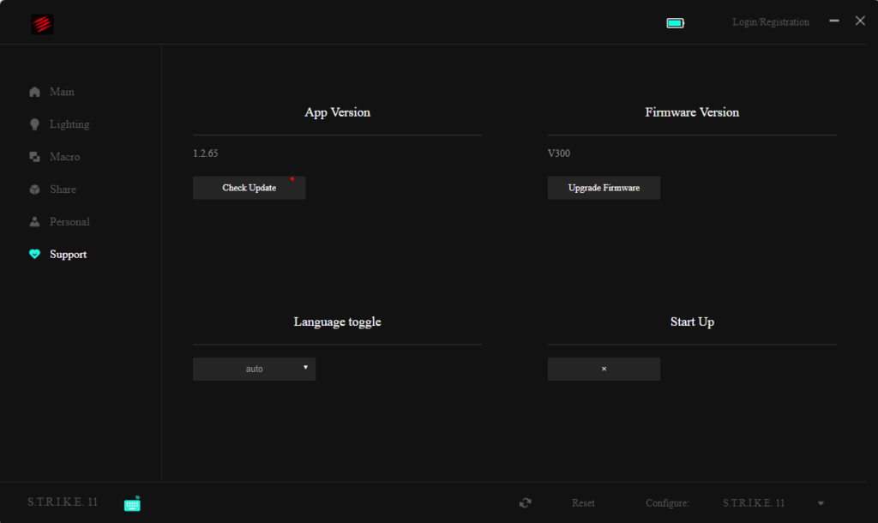Click the refresh arrows icon near Reset
878x523 pixels.
point(526,502)
